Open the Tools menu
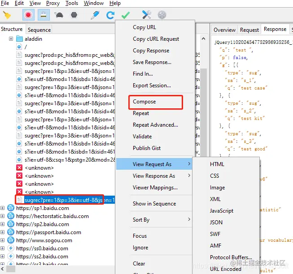293x274 pixels. point(72,3)
